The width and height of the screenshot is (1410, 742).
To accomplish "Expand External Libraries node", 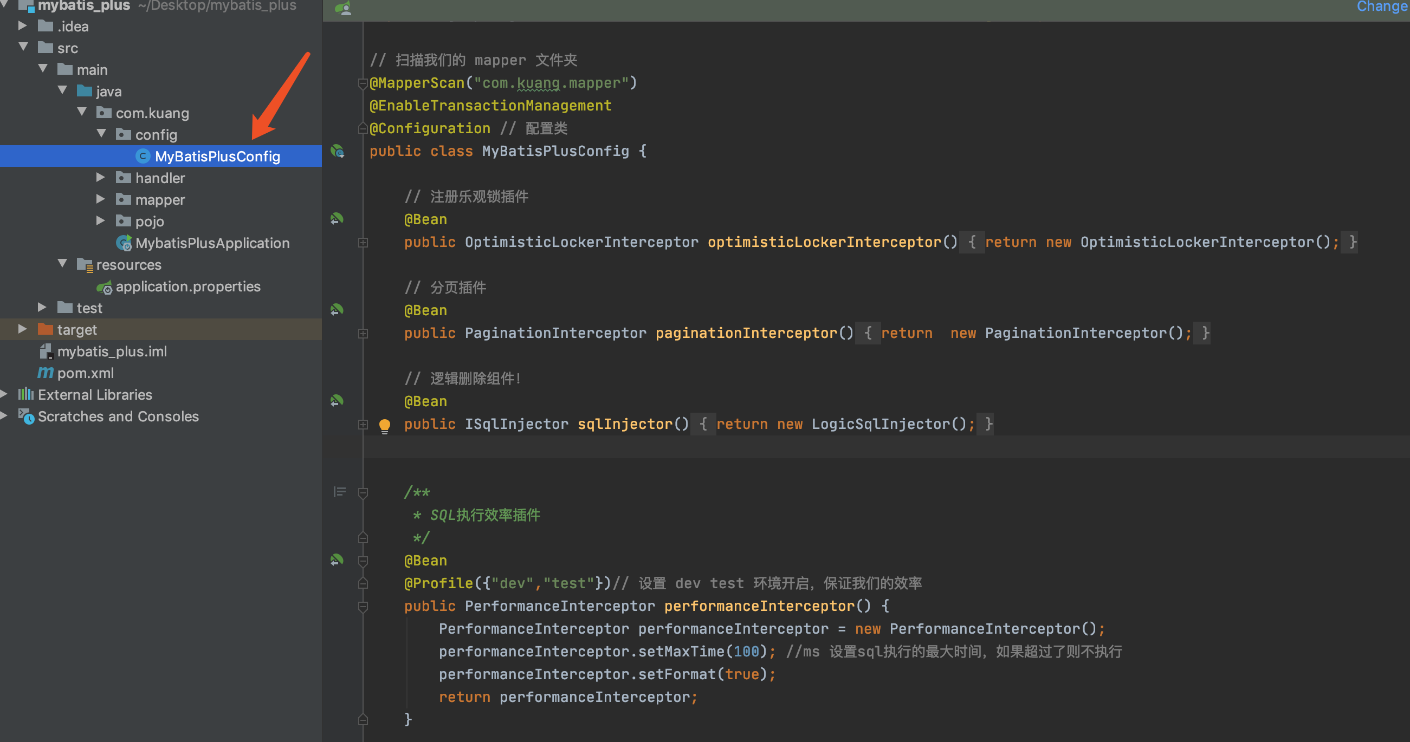I will [x=4, y=394].
